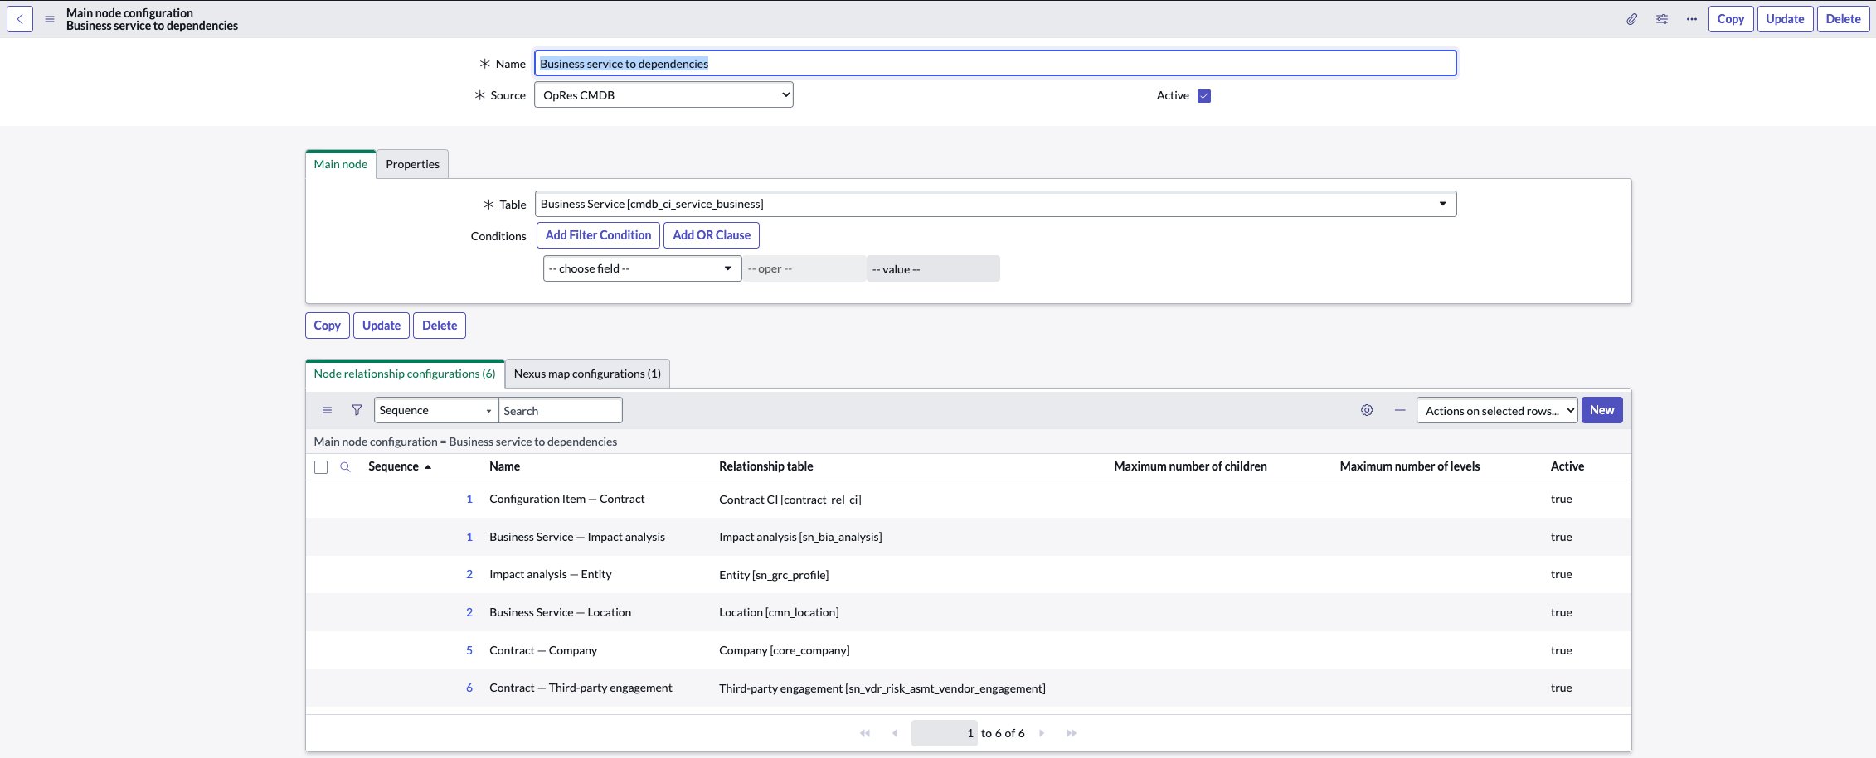The image size is (1876, 758).
Task: Open Actions on selected rows dropdown
Action: [1497, 411]
